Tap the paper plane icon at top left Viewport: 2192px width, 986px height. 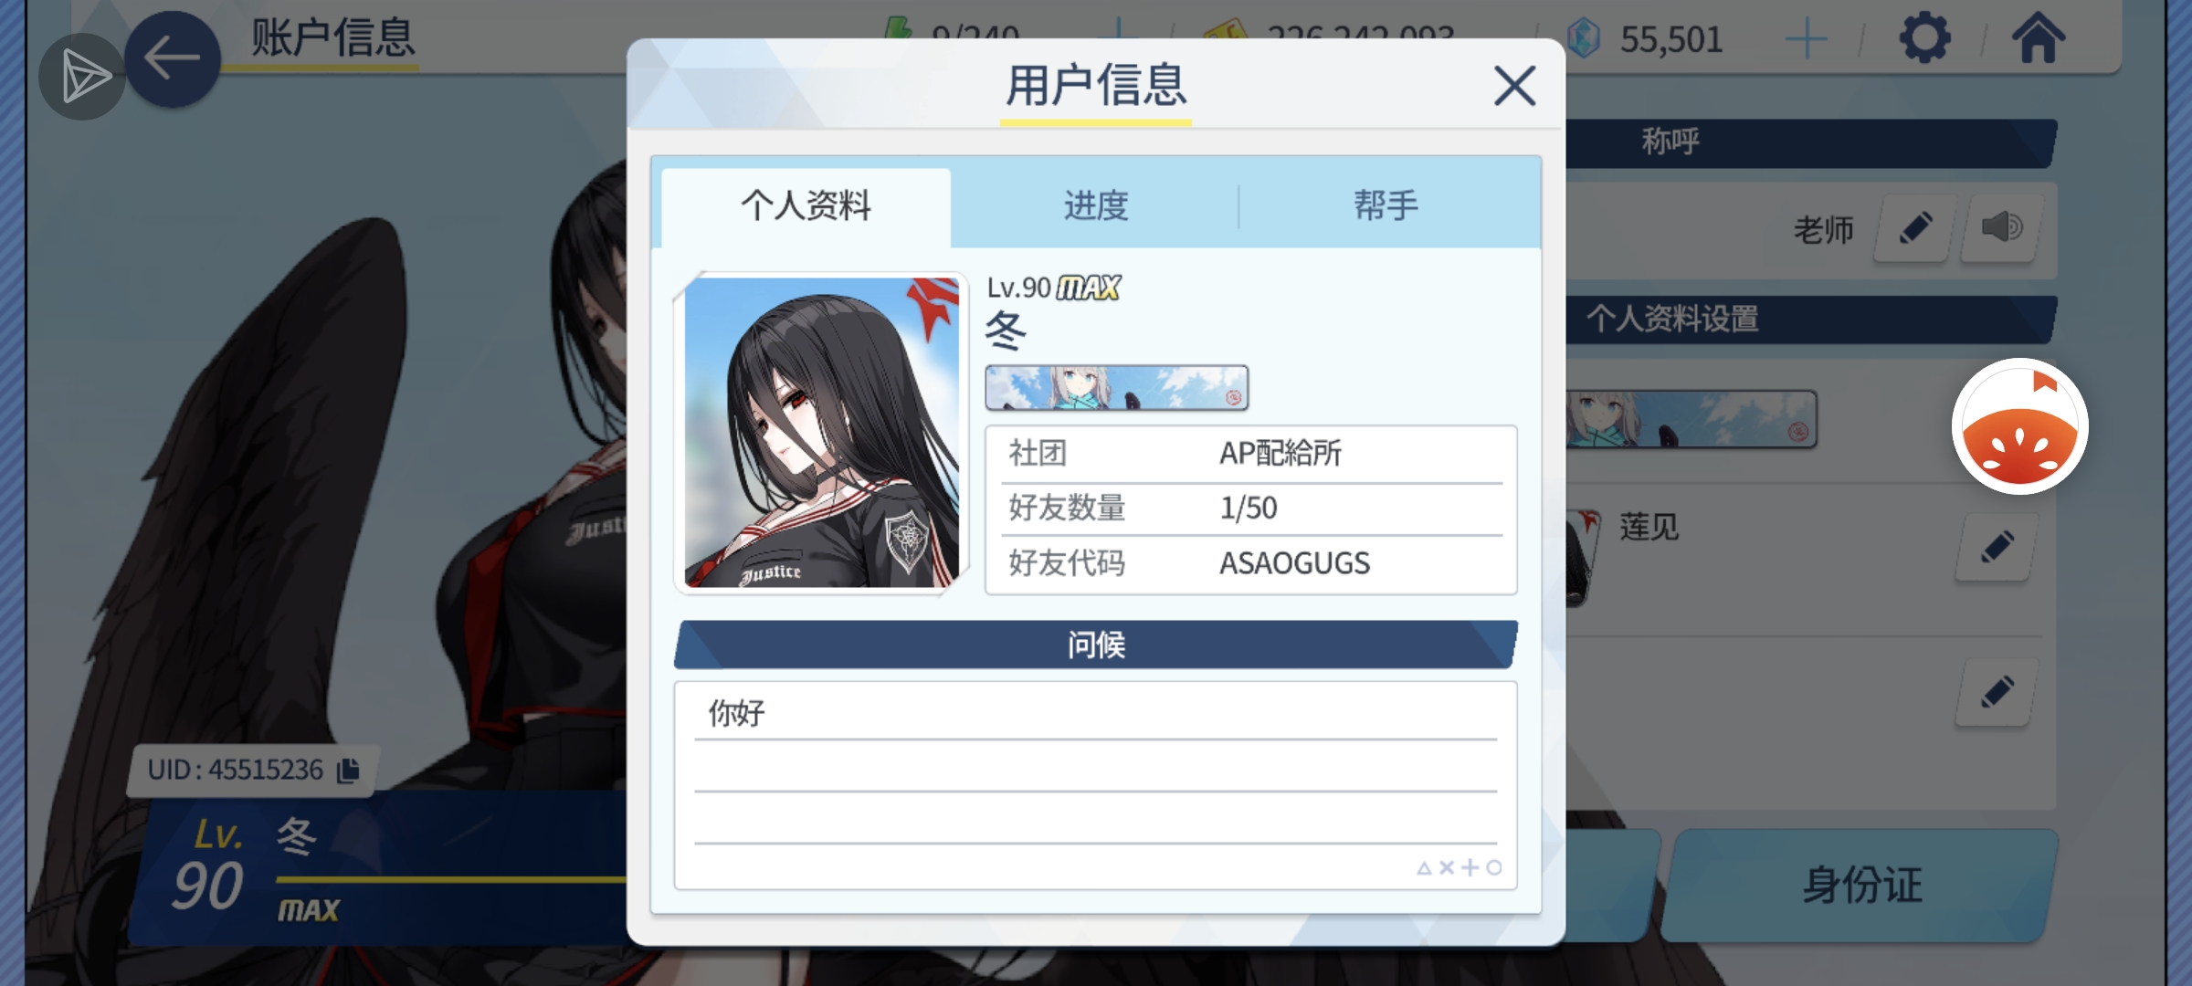point(82,77)
